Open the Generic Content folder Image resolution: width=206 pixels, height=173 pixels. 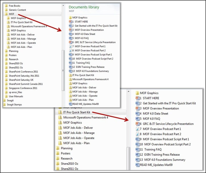pos(17,10)
